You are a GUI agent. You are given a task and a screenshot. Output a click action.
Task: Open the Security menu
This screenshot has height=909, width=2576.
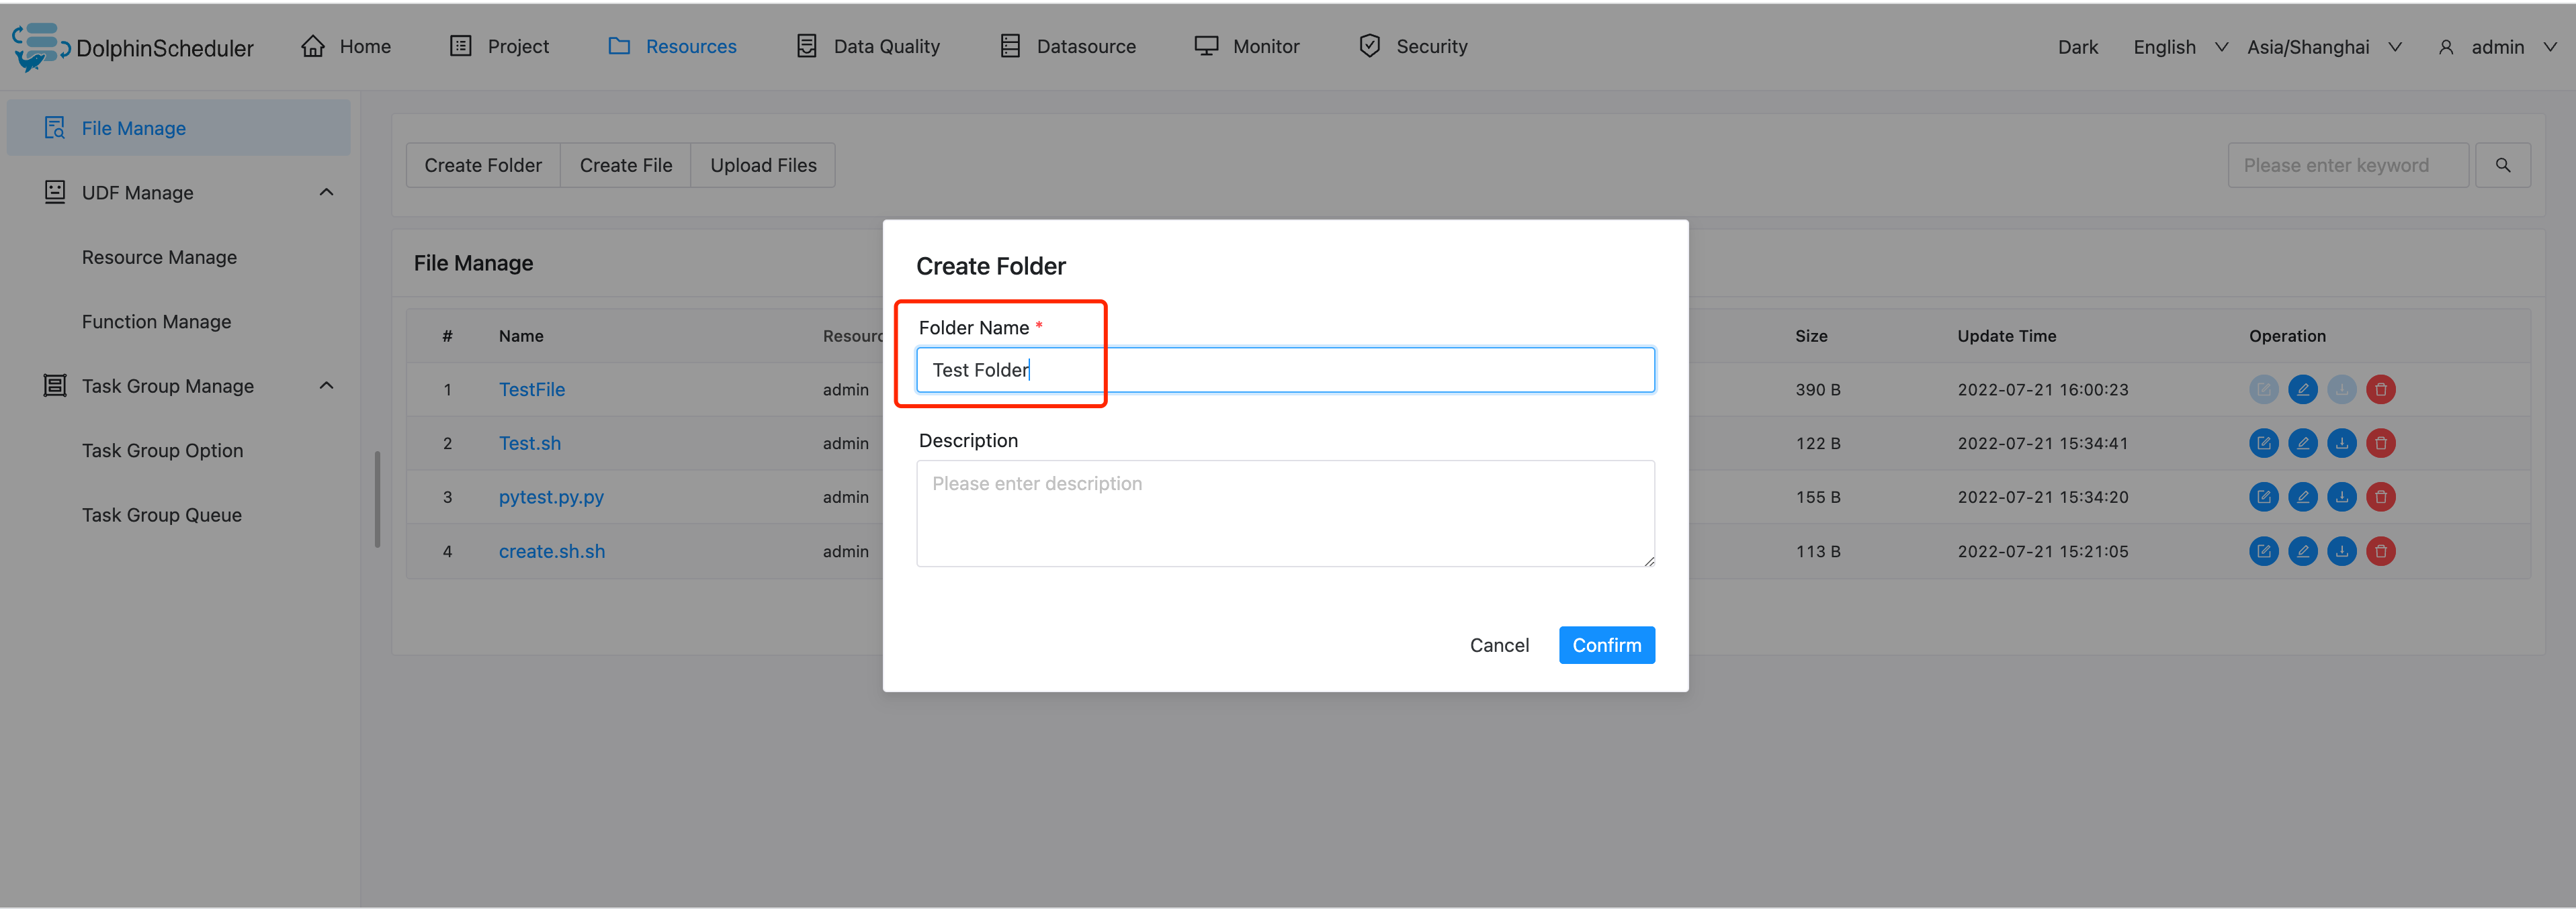click(x=1413, y=47)
